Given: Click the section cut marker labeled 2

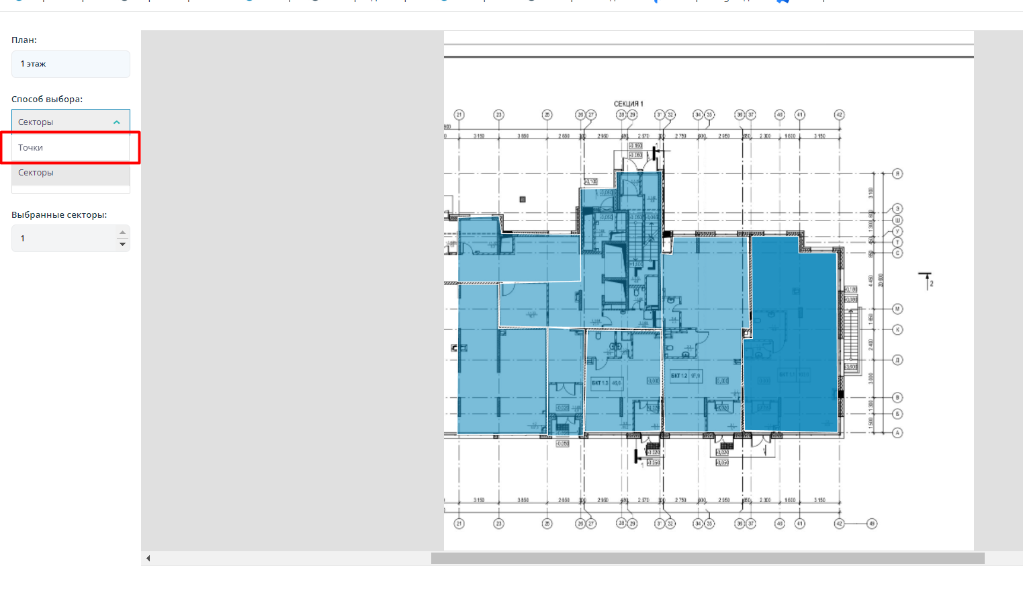Looking at the screenshot, I should coord(926,280).
